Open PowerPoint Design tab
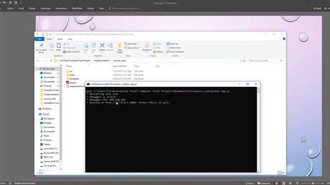 coord(32,8)
